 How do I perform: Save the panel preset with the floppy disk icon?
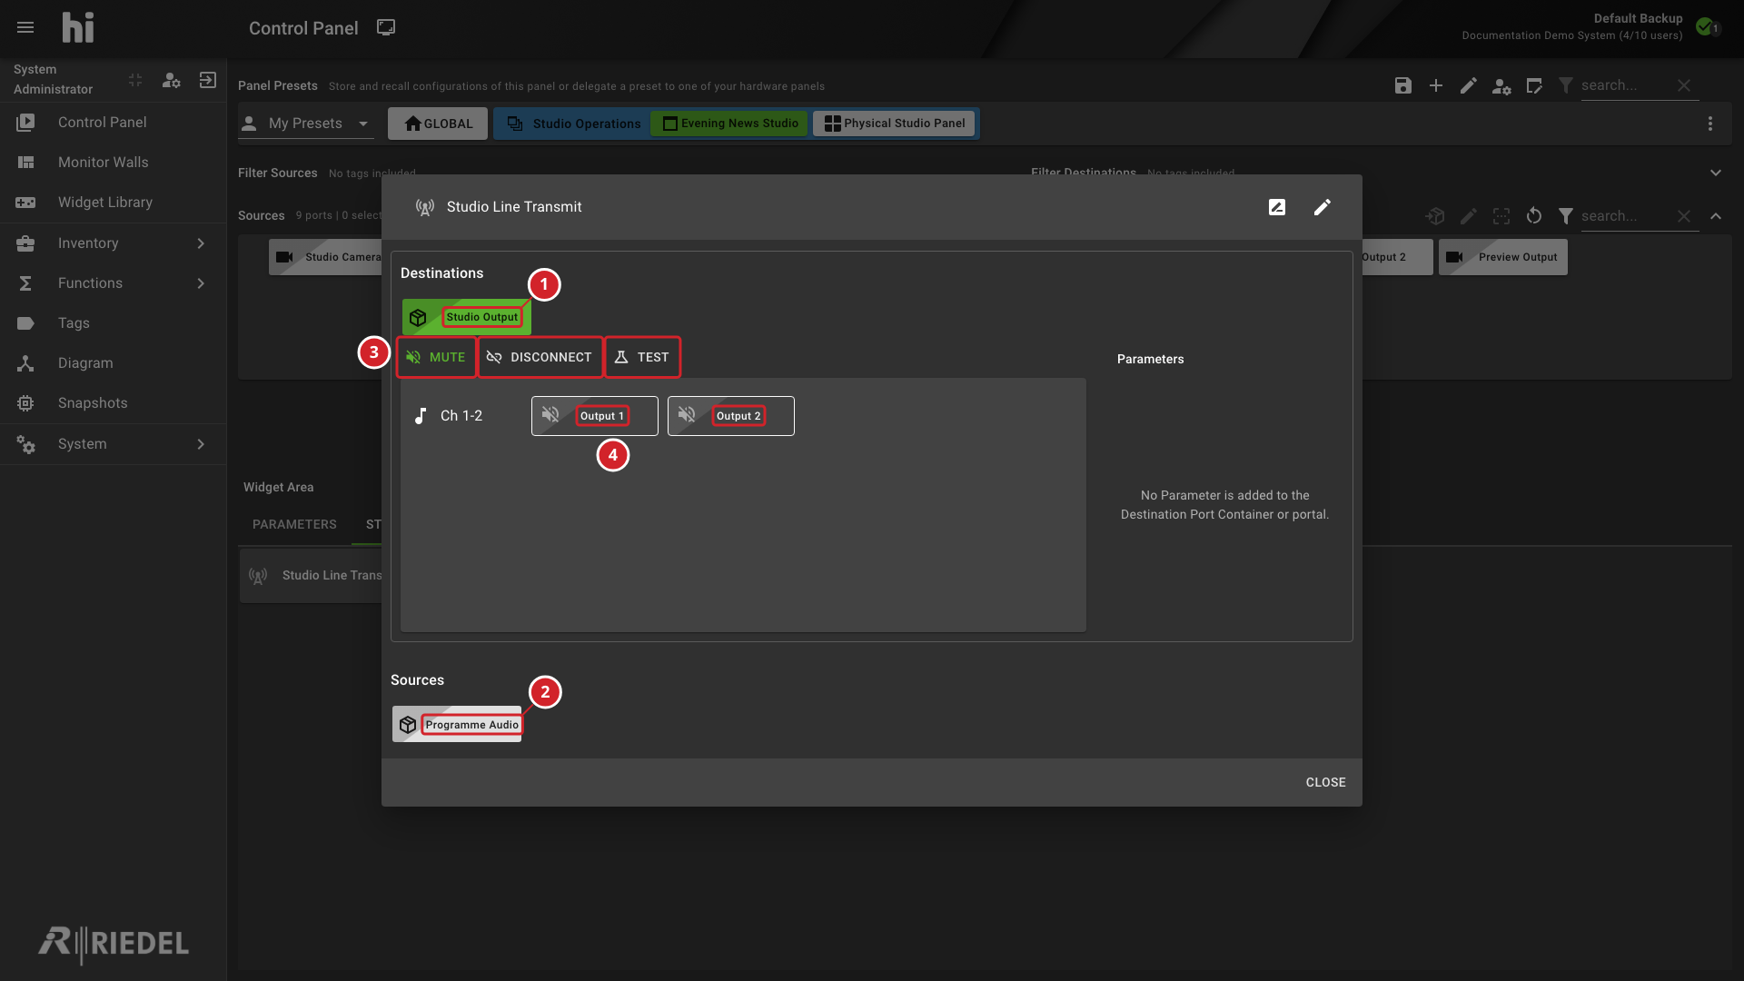tap(1403, 85)
